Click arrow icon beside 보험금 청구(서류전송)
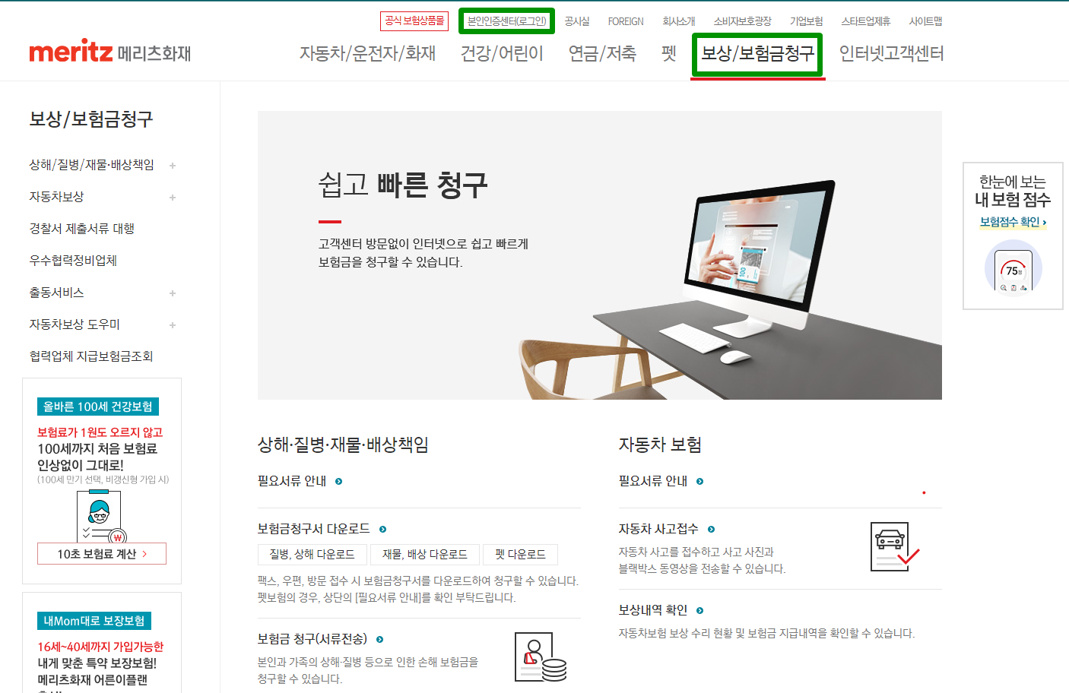1069x693 pixels. point(380,639)
